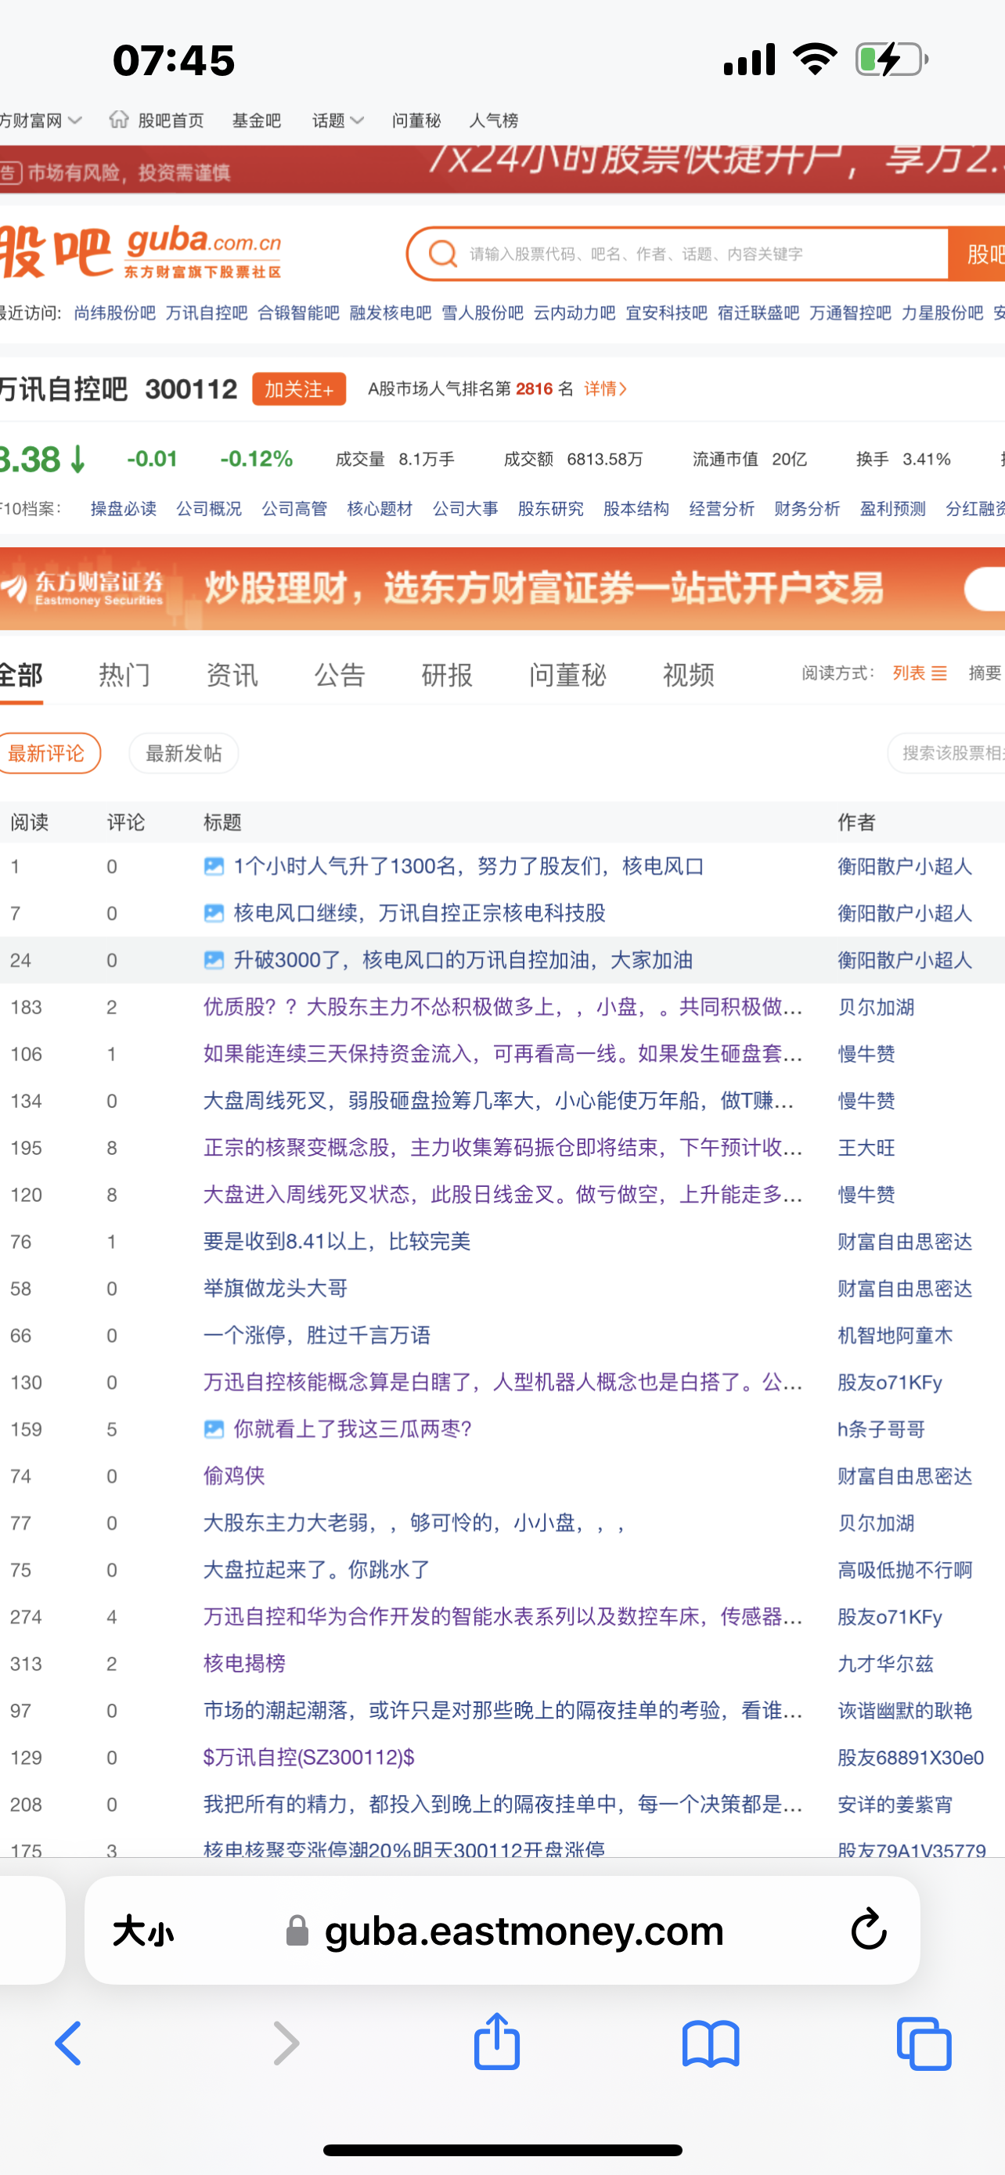The height and width of the screenshot is (2175, 1005).
Task: Click the 搜索该股票 in-board search box
Action: coord(946,753)
